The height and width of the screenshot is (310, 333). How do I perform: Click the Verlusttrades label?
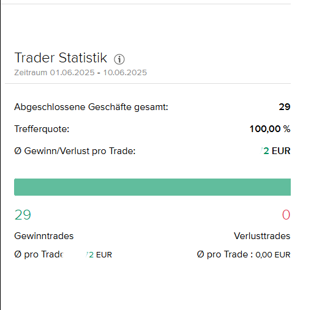[x=262, y=236]
